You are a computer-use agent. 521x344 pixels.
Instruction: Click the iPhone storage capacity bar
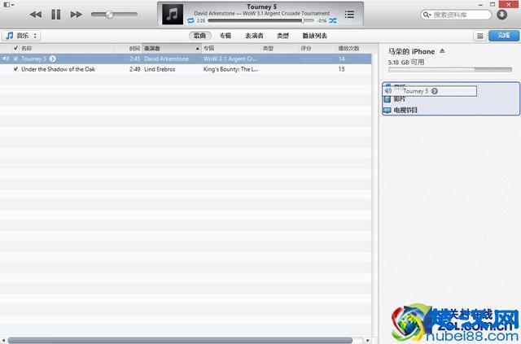450,70
